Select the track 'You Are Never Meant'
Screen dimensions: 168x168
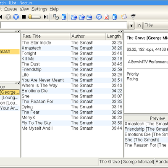click(72, 80)
